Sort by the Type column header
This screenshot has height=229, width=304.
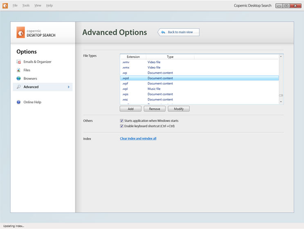click(x=170, y=57)
